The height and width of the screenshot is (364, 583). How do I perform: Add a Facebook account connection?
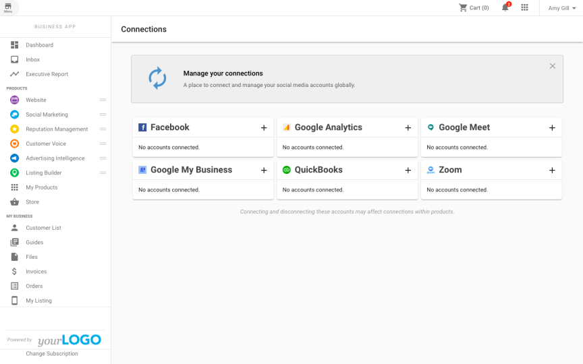pyautogui.click(x=264, y=128)
